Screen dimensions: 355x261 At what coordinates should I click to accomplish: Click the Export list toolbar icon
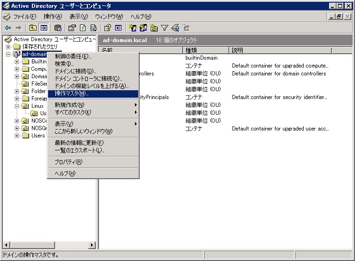click(x=93, y=28)
